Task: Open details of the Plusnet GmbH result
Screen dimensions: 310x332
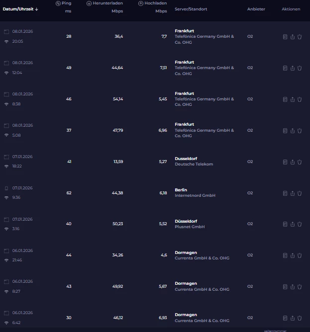Action: pyautogui.click(x=285, y=224)
